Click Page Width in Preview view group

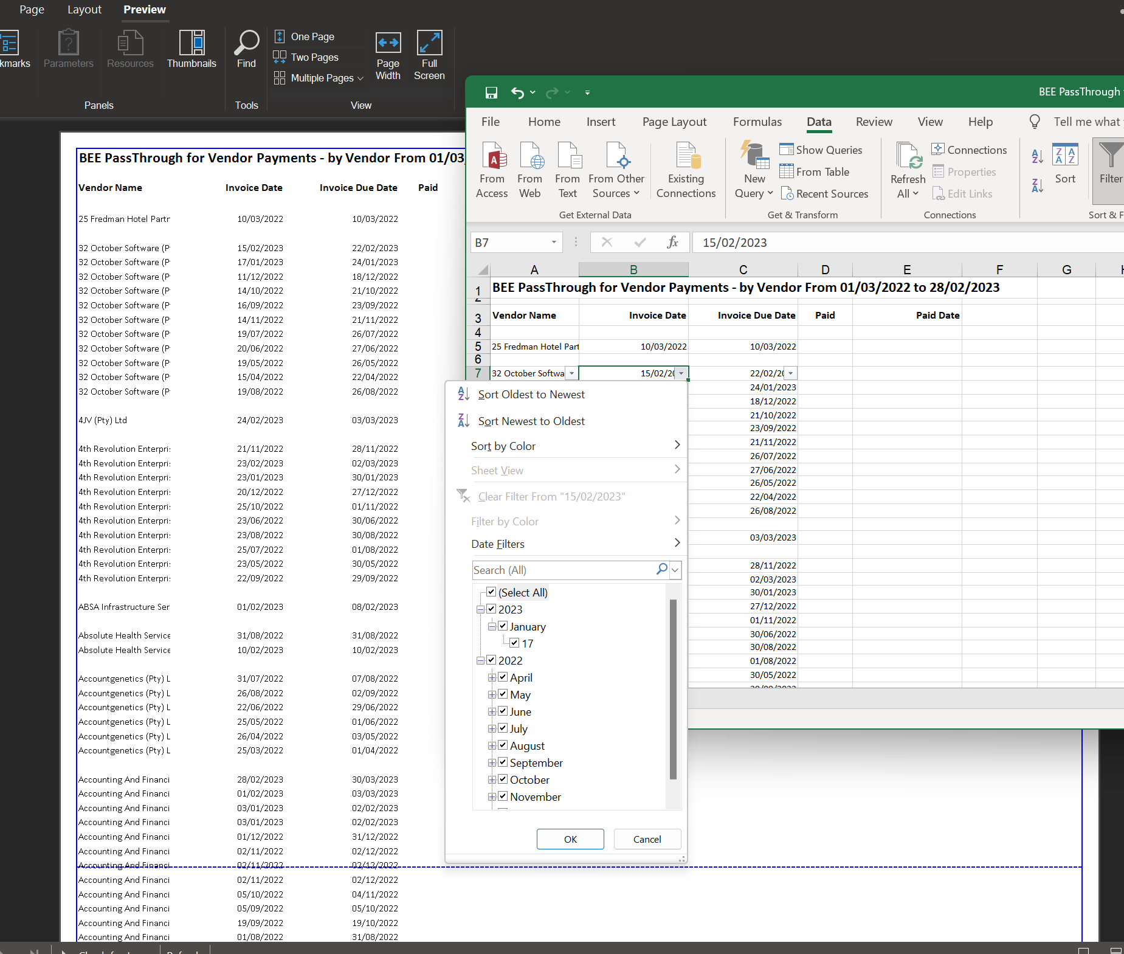tap(388, 55)
